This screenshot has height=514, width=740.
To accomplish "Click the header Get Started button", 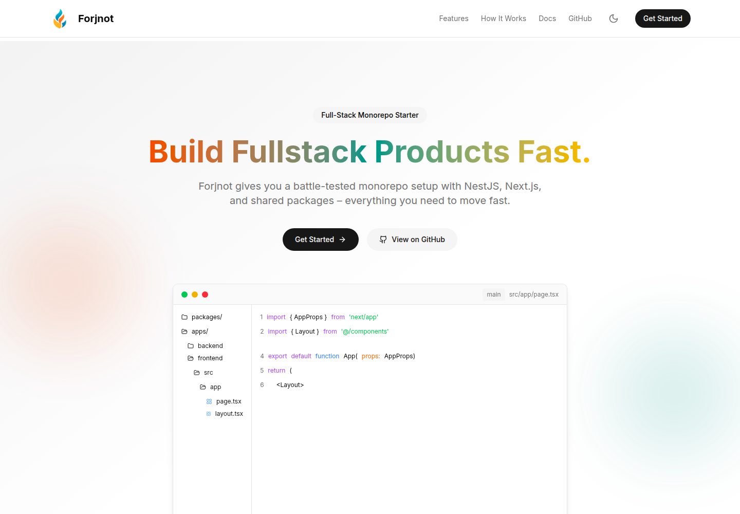I will [x=663, y=19].
